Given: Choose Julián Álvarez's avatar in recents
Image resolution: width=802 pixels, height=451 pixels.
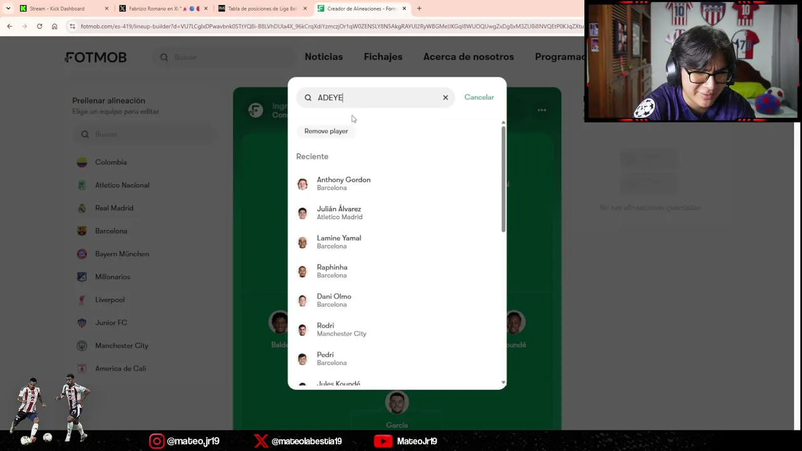Looking at the screenshot, I should pos(303,213).
